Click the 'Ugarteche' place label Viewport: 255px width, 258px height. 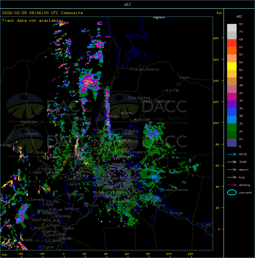[76, 194]
